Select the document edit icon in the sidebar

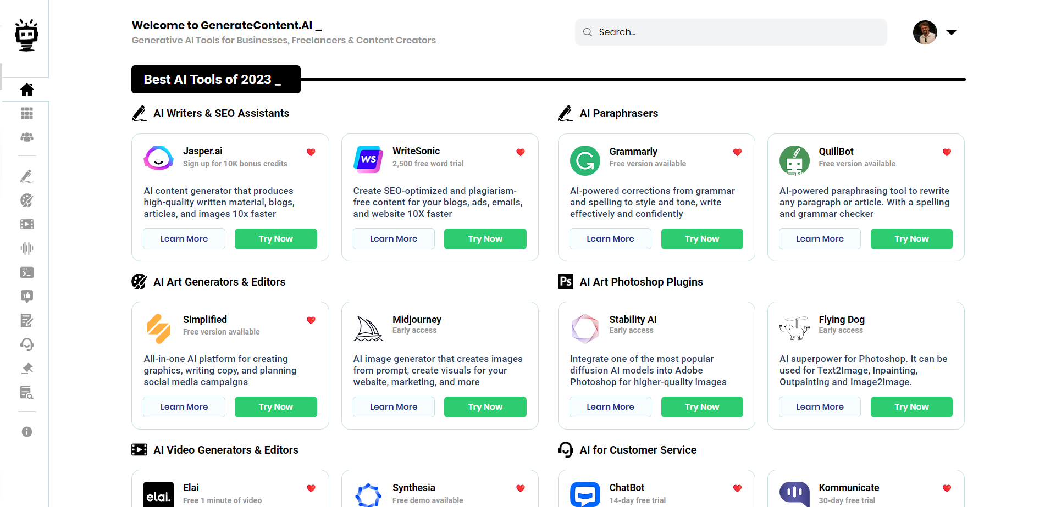pyautogui.click(x=27, y=320)
